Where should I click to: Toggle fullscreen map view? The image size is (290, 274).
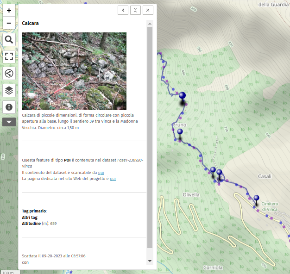[x=9, y=56]
